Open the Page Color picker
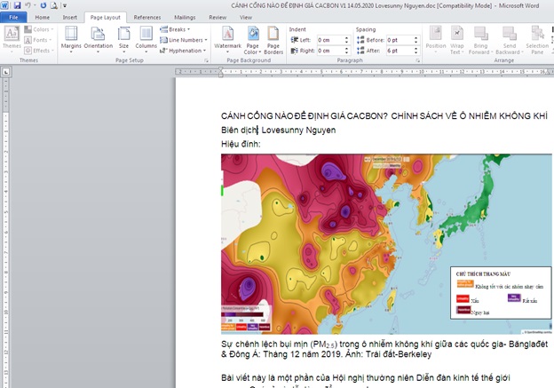Viewport: 554px width, 388px height. 252,37
